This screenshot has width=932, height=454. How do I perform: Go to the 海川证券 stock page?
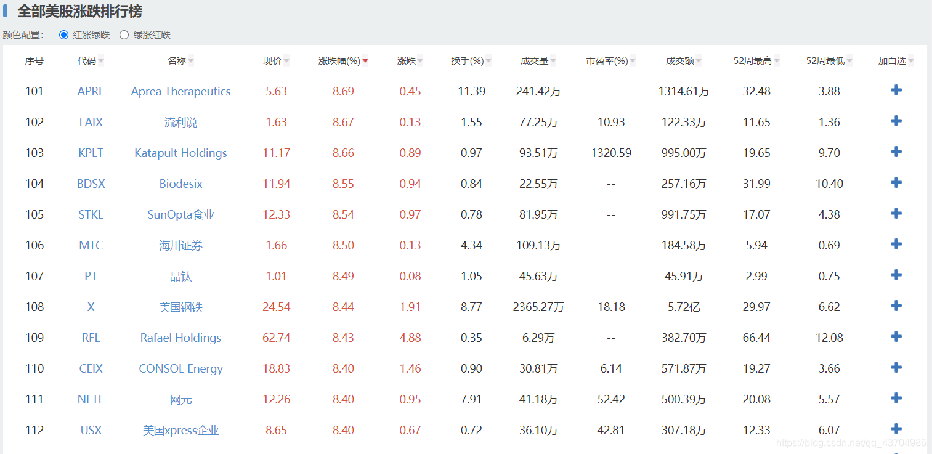coord(181,245)
